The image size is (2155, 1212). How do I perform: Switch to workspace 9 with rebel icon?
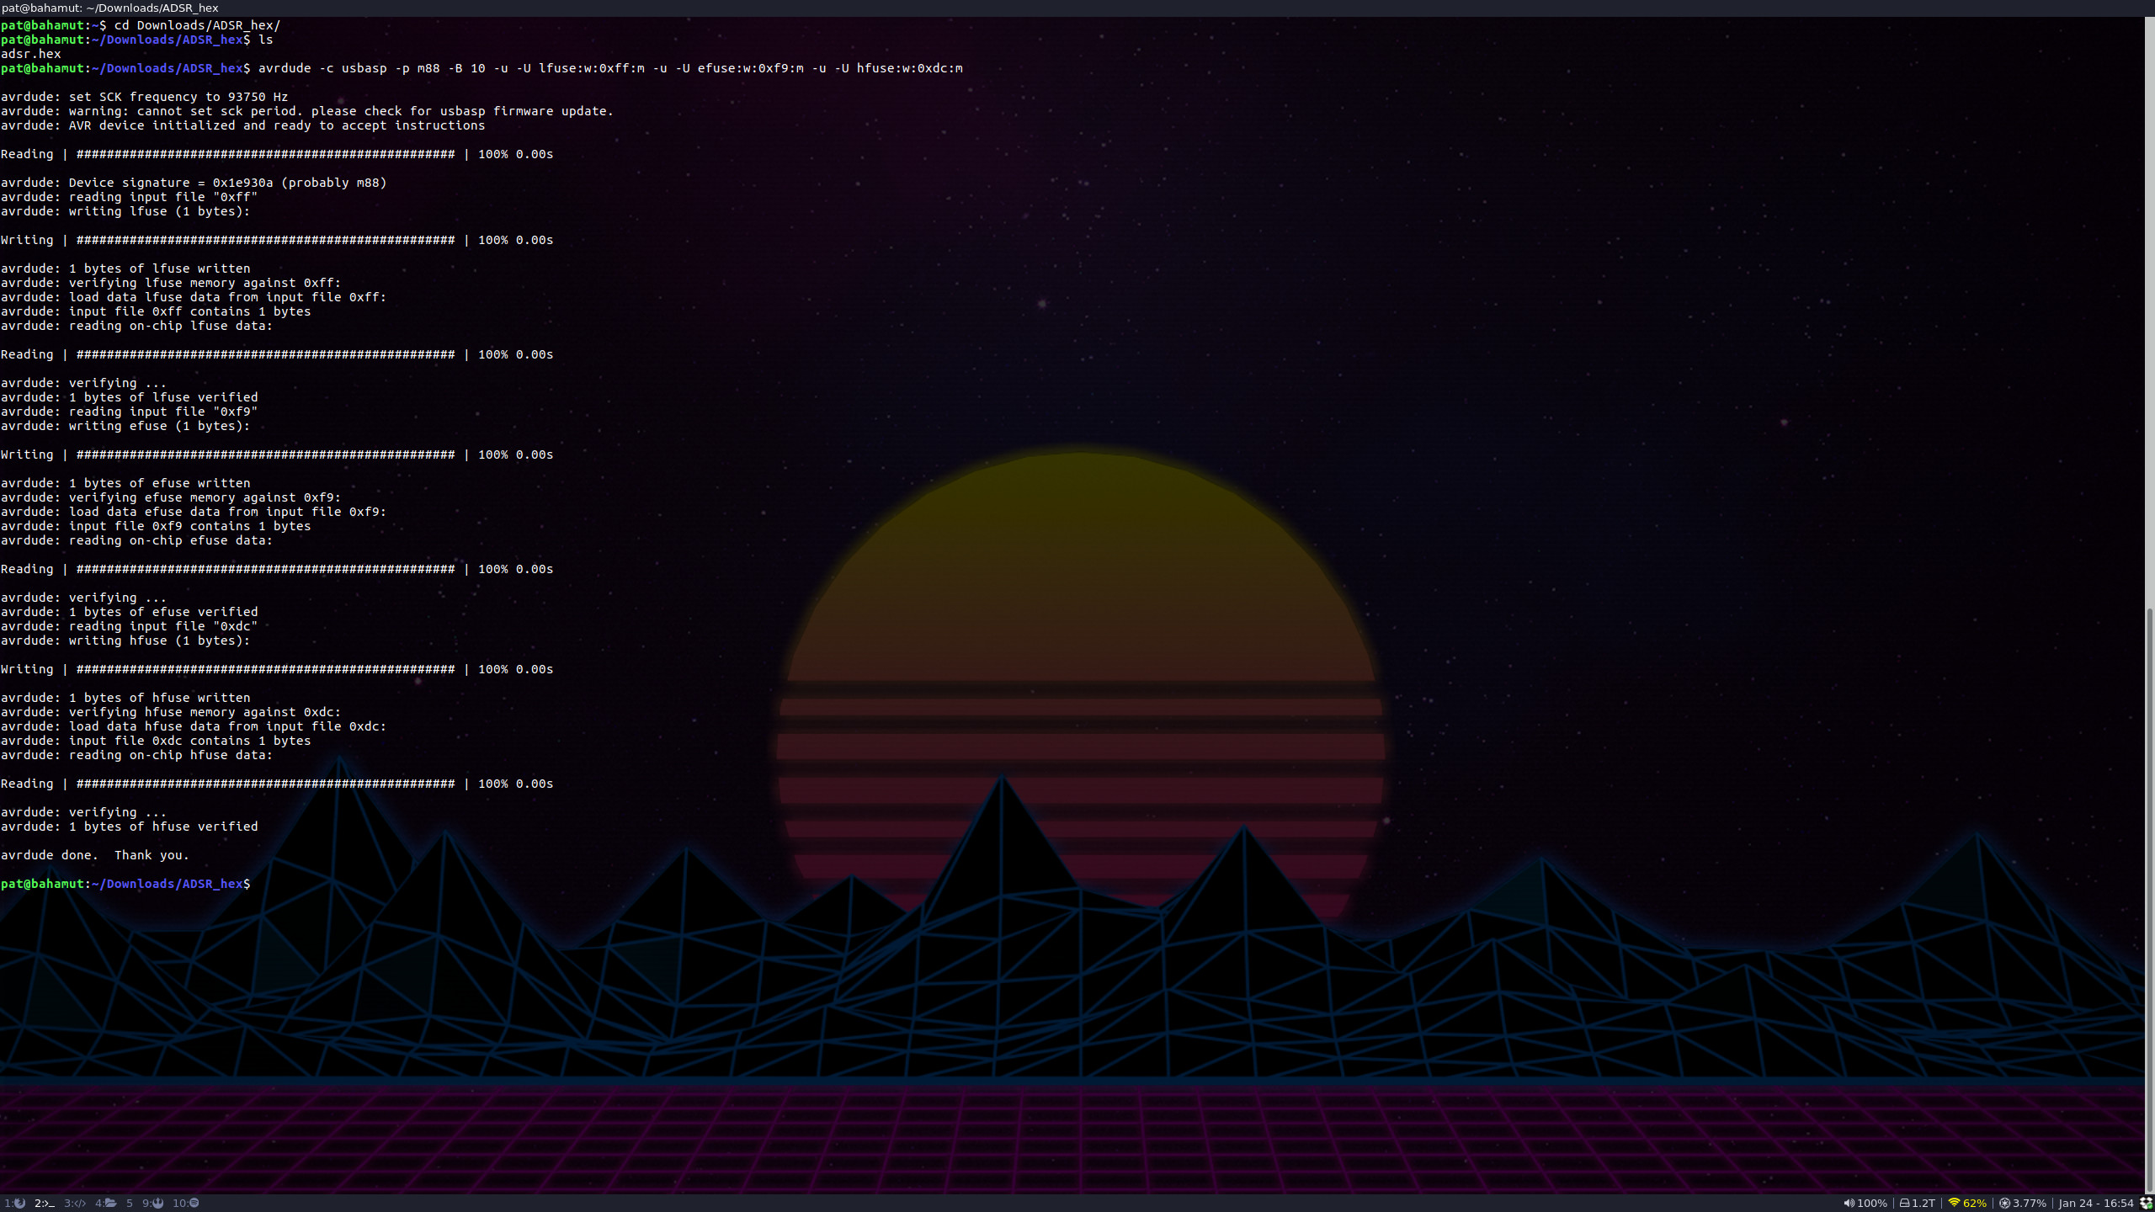(x=152, y=1203)
